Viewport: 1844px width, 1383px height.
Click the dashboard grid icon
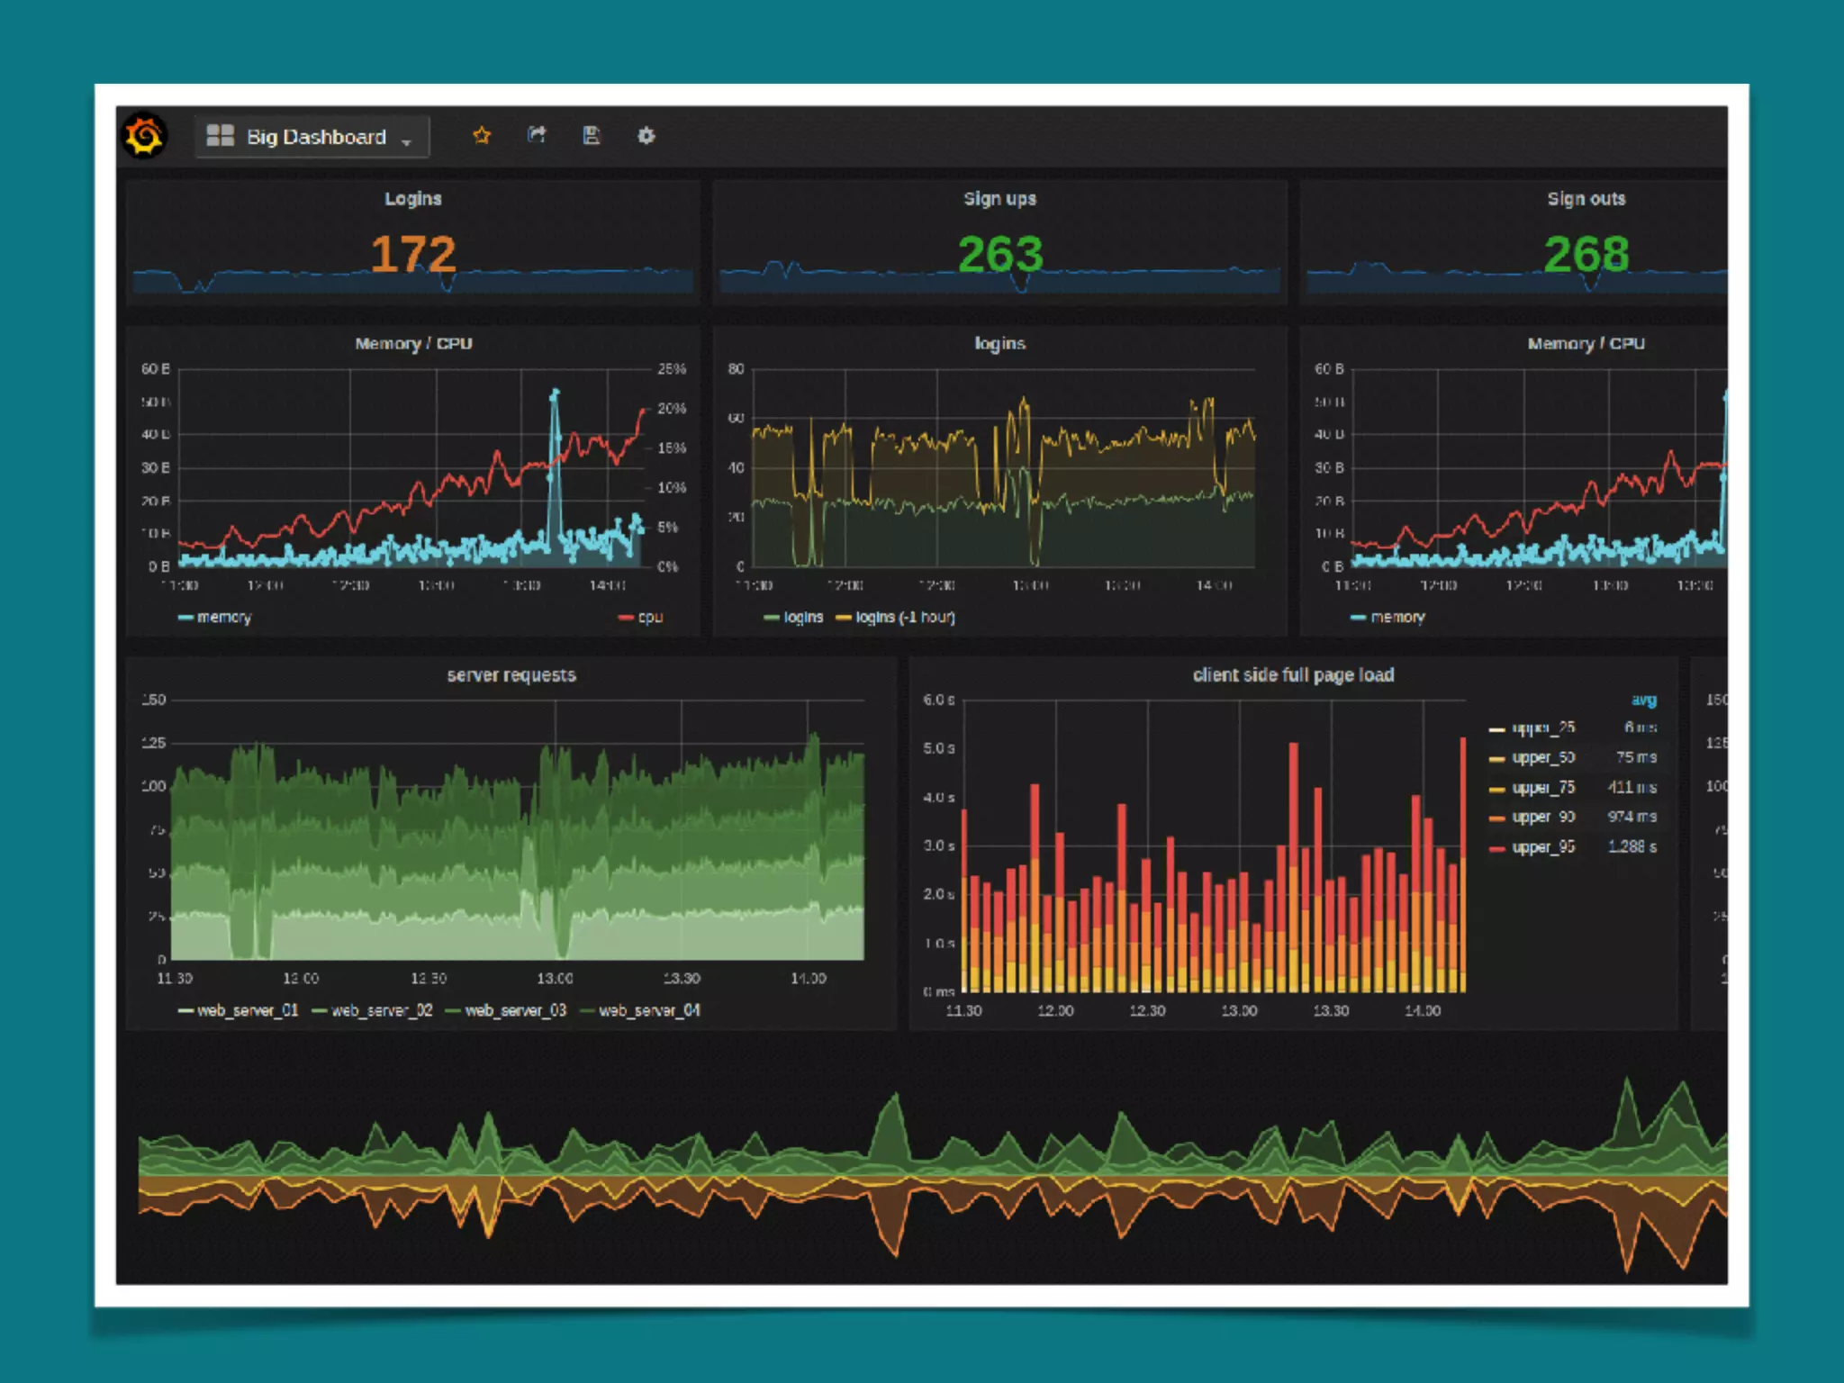pos(220,136)
